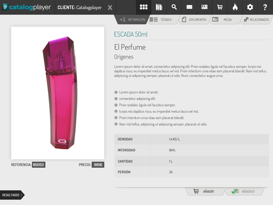Click the INTENSIDAD row label
Screen dimensions: 273x205
(x=126, y=150)
